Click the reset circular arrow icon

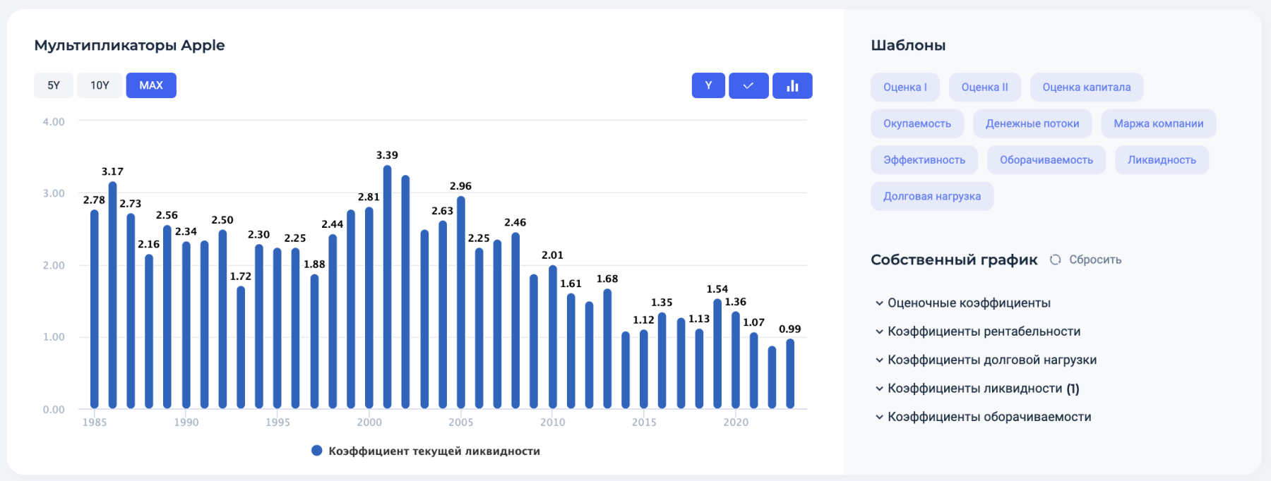point(1055,260)
